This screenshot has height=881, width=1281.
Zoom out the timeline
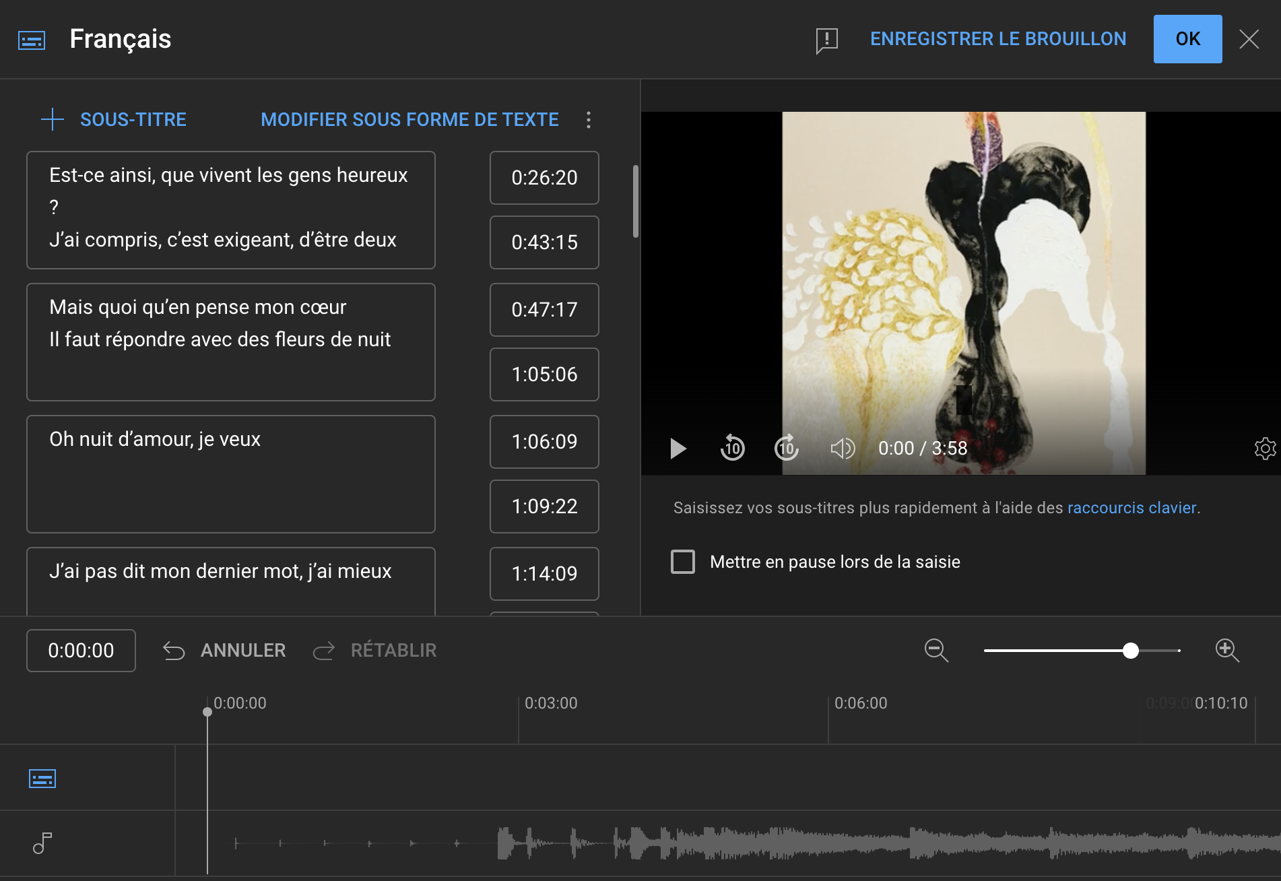click(x=936, y=651)
